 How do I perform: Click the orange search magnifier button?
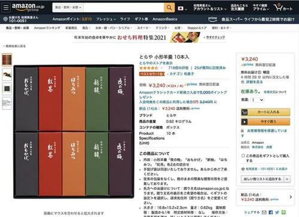[169, 8]
